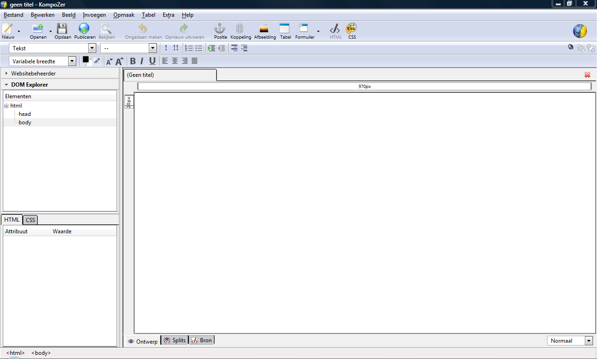Collapse the html tree node
Image resolution: width=597 pixels, height=359 pixels.
point(7,106)
